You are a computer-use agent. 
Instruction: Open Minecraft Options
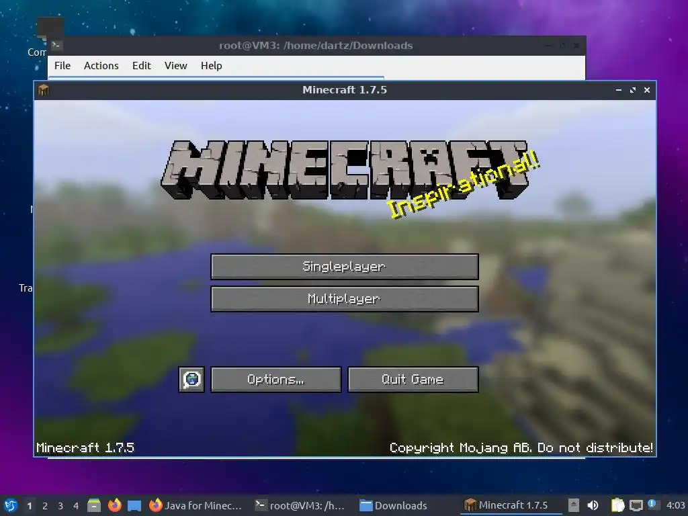pyautogui.click(x=275, y=380)
